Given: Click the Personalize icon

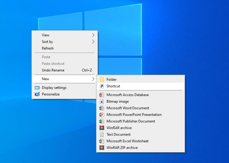Looking at the screenshot, I should pos(37,94).
